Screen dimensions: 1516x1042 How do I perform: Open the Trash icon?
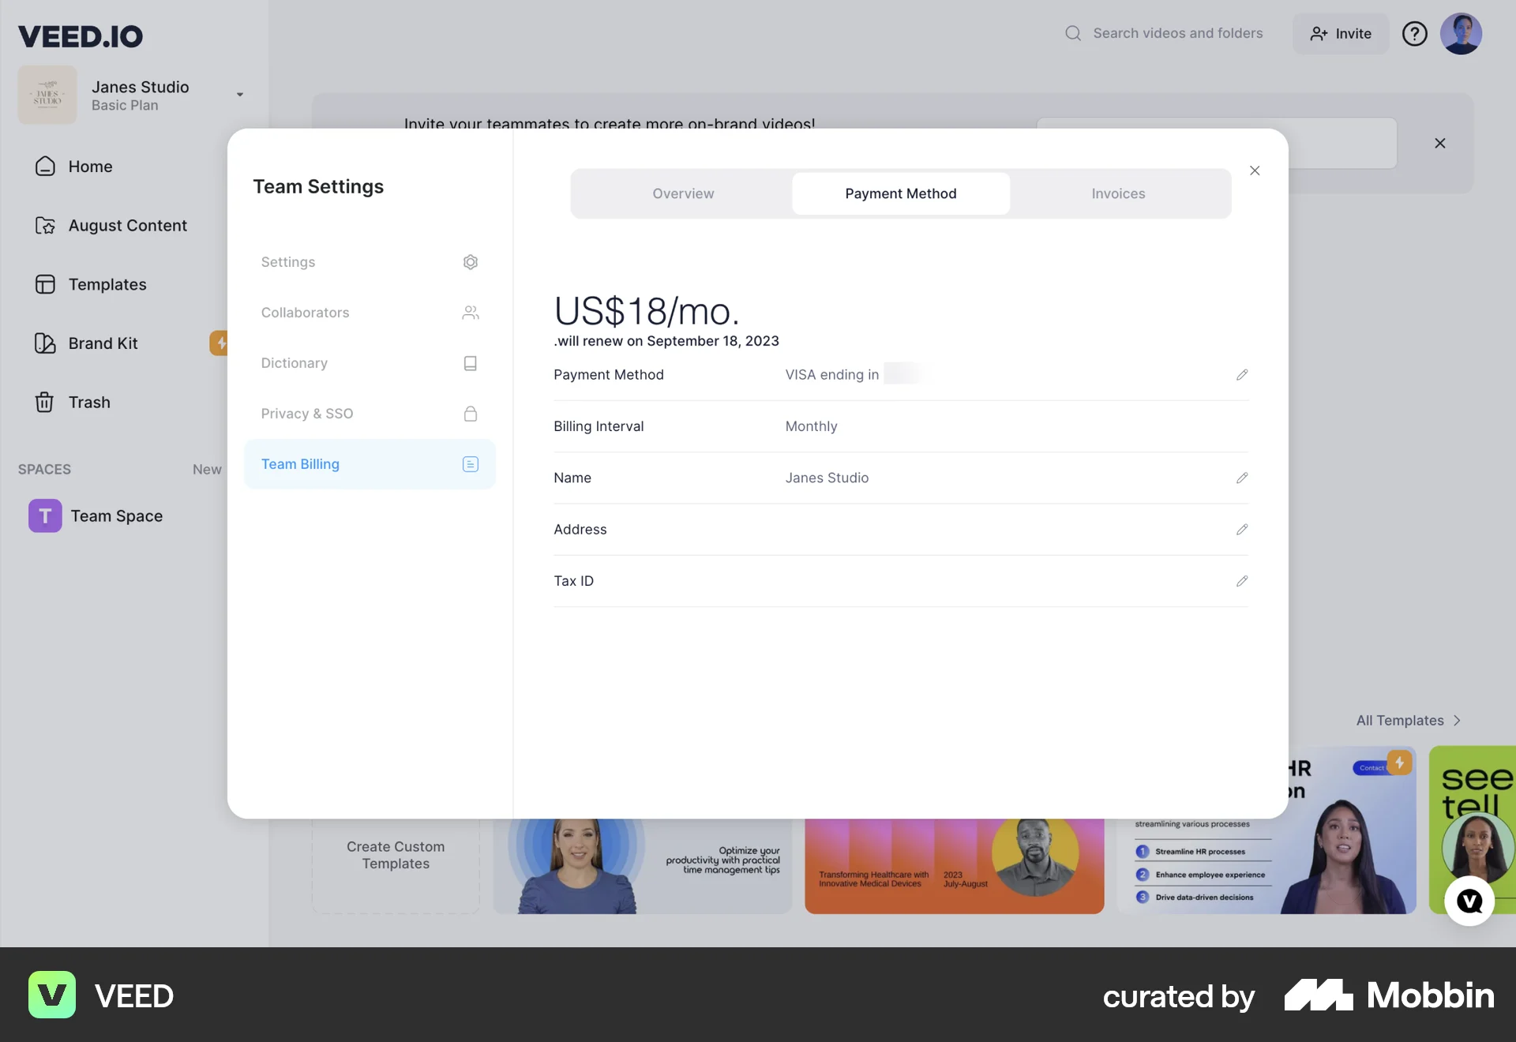[44, 403]
